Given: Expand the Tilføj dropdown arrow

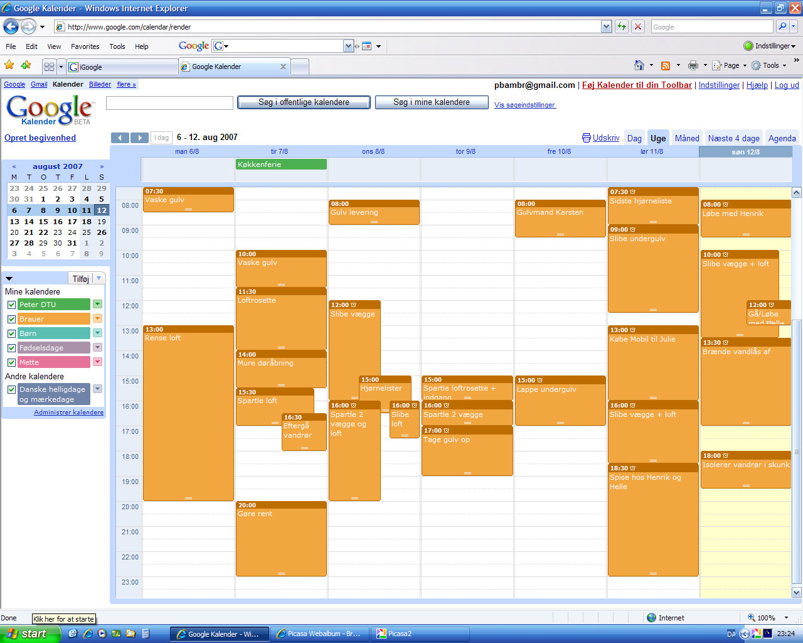Looking at the screenshot, I should point(98,278).
